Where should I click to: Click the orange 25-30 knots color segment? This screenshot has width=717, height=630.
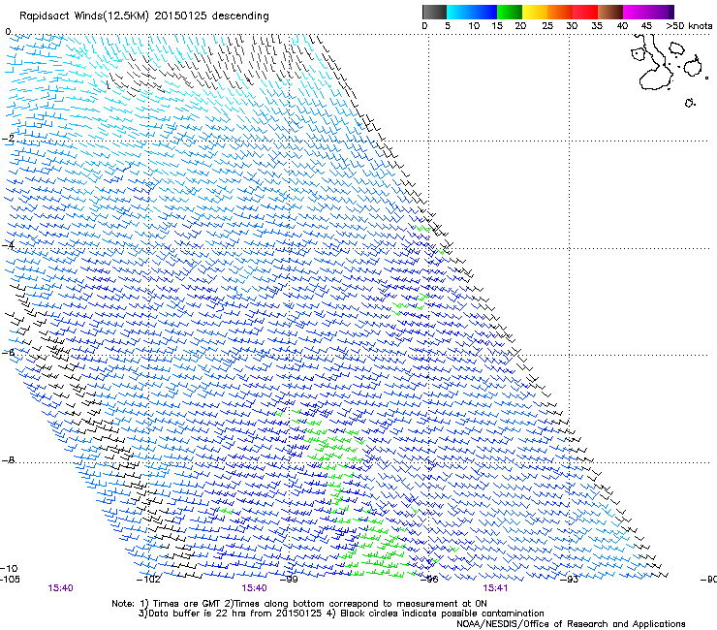coord(560,12)
